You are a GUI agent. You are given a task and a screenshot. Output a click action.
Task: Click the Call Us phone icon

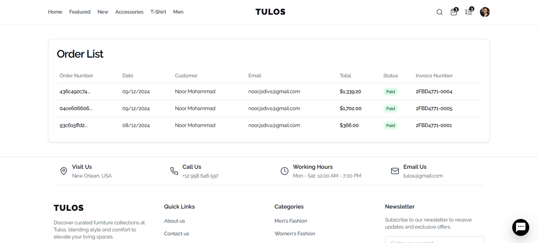pyautogui.click(x=174, y=171)
